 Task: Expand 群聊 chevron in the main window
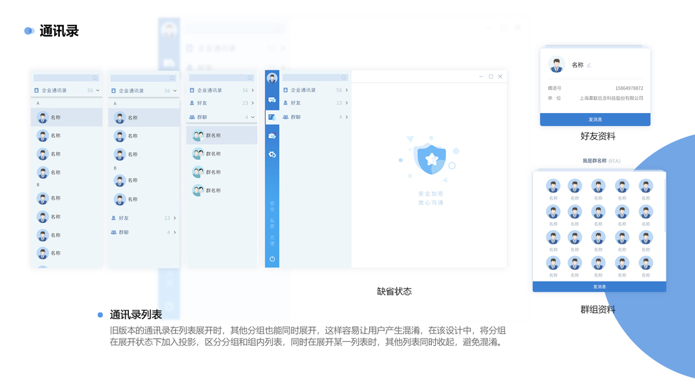point(346,117)
